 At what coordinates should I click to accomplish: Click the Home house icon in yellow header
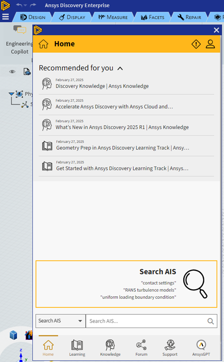click(x=44, y=44)
